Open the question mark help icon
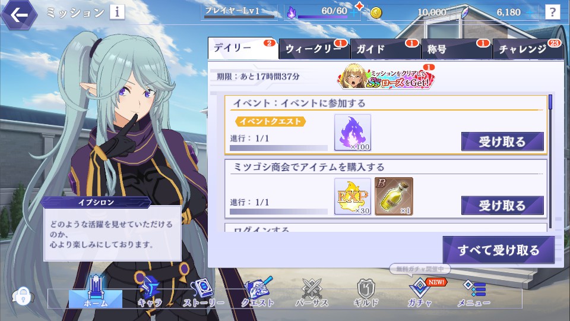The image size is (570, 321). point(552,12)
